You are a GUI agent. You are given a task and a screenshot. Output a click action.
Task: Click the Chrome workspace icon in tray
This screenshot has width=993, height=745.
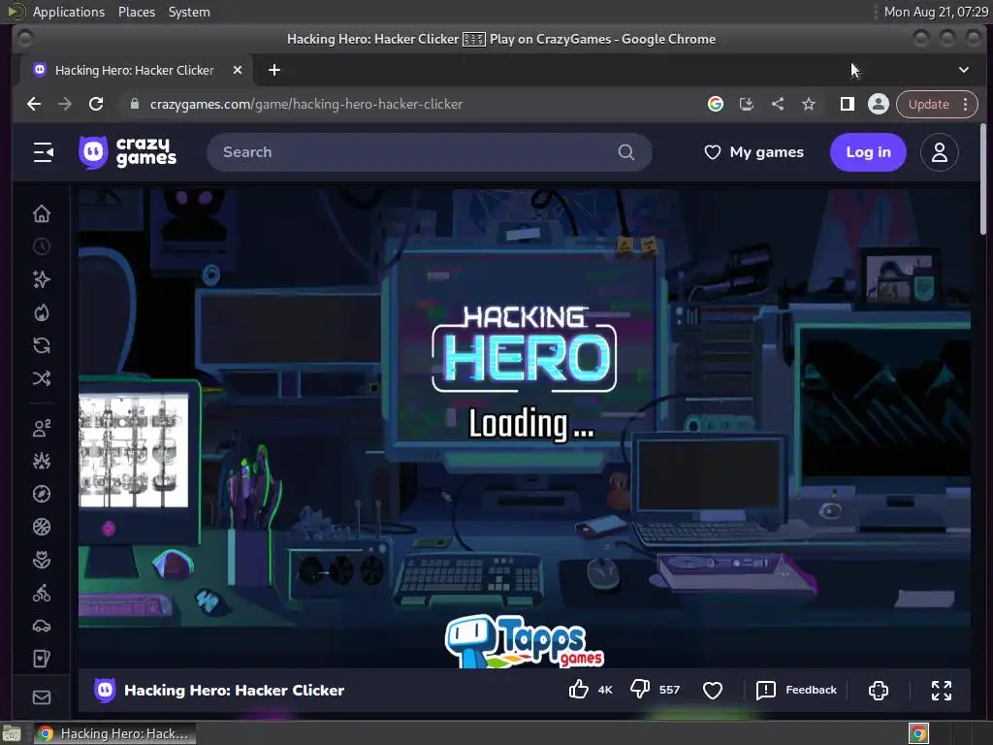[918, 733]
